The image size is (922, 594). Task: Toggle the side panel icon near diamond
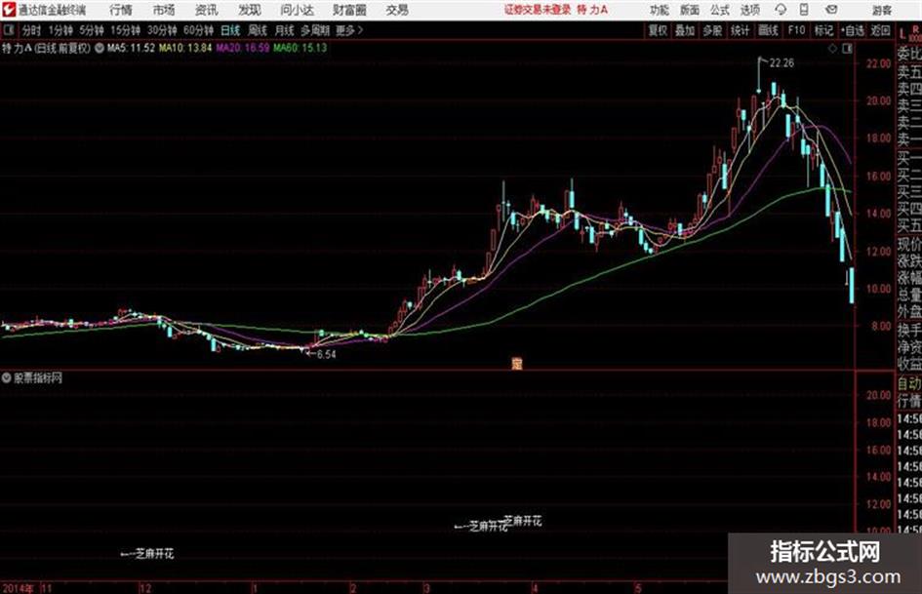pos(847,49)
